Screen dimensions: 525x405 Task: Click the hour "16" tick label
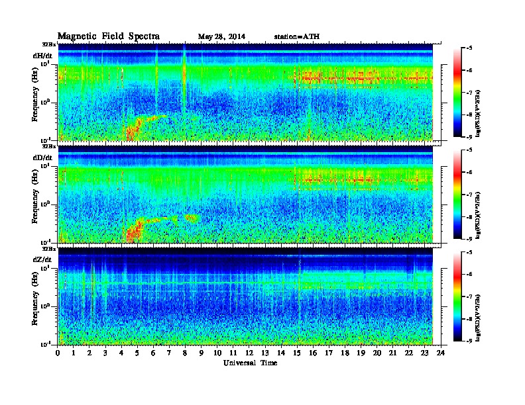coord(313,353)
